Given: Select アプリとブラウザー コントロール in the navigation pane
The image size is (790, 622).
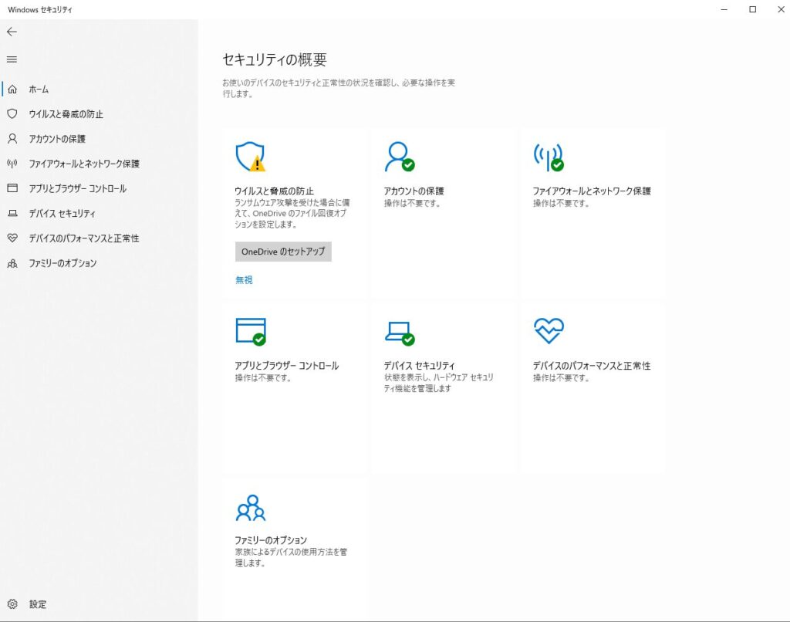Looking at the screenshot, I should pyautogui.click(x=78, y=188).
